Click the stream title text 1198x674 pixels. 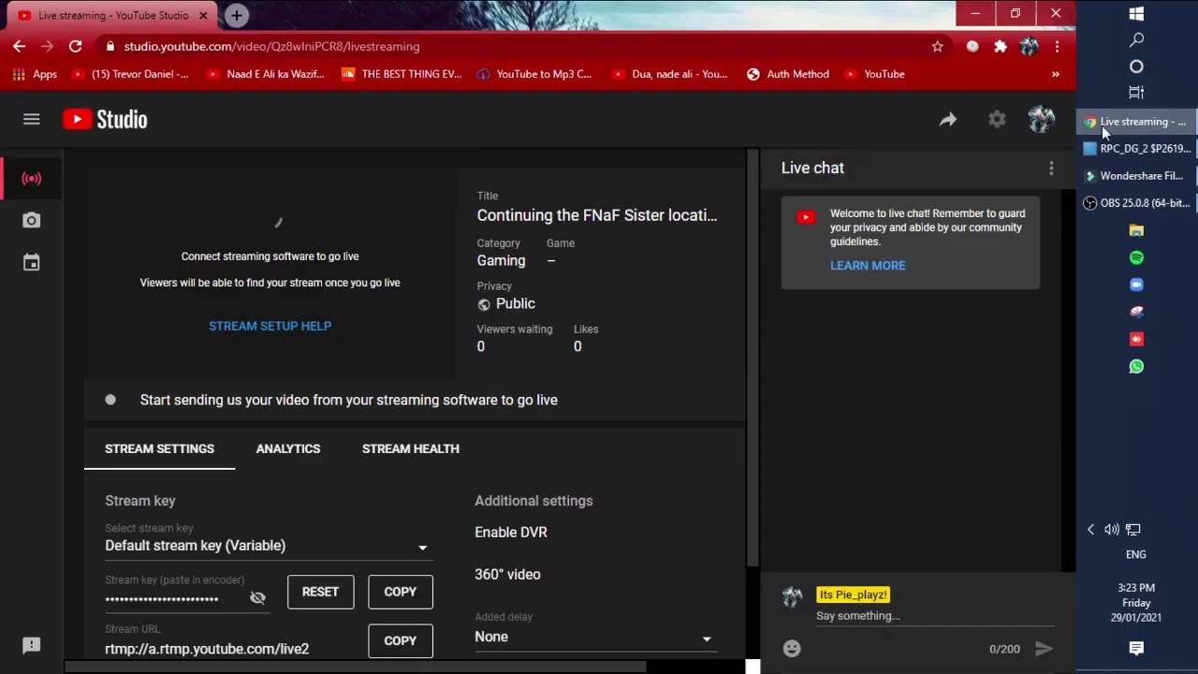(x=597, y=215)
